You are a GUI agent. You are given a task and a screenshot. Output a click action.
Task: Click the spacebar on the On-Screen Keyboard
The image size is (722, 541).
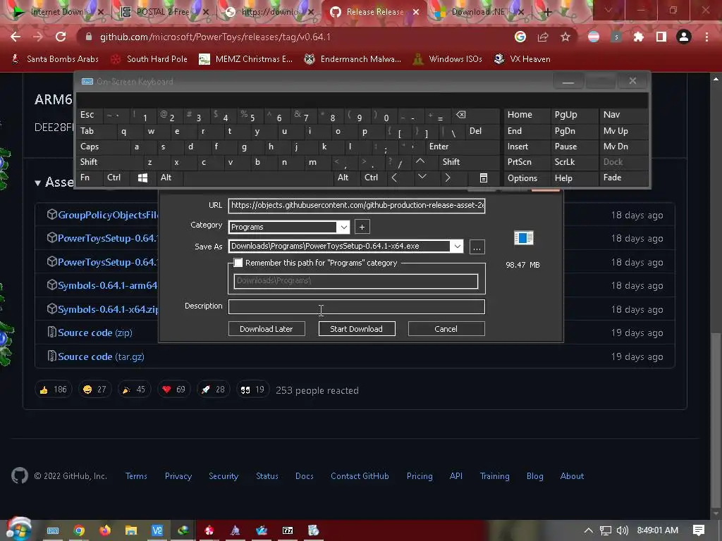tap(258, 178)
